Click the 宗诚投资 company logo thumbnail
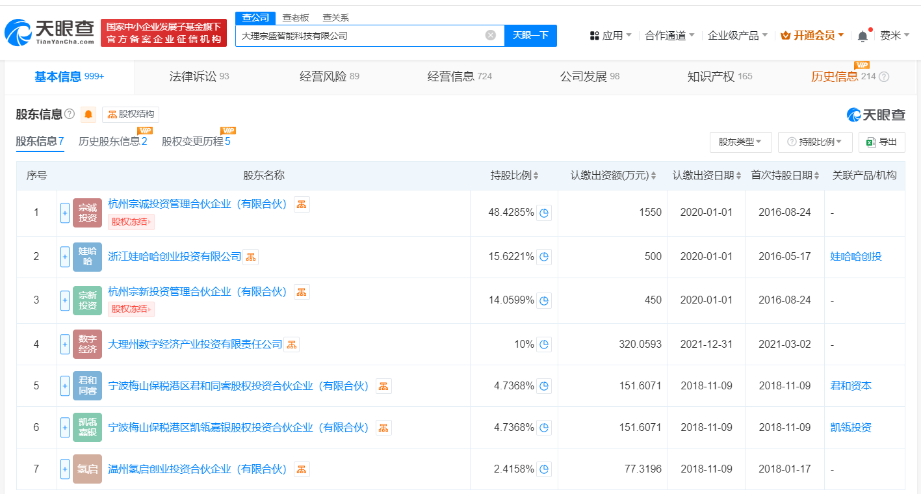The height and width of the screenshot is (494, 921). click(x=87, y=213)
